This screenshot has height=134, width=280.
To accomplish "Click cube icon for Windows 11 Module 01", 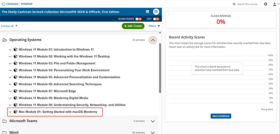I will [x=15, y=49].
